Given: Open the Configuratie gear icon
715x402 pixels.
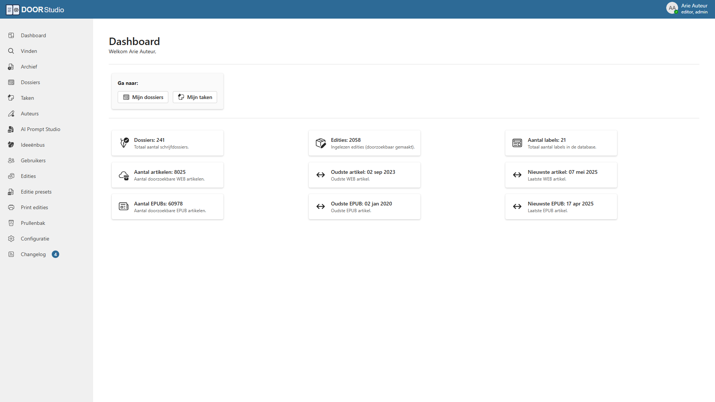Looking at the screenshot, I should pyautogui.click(x=11, y=238).
